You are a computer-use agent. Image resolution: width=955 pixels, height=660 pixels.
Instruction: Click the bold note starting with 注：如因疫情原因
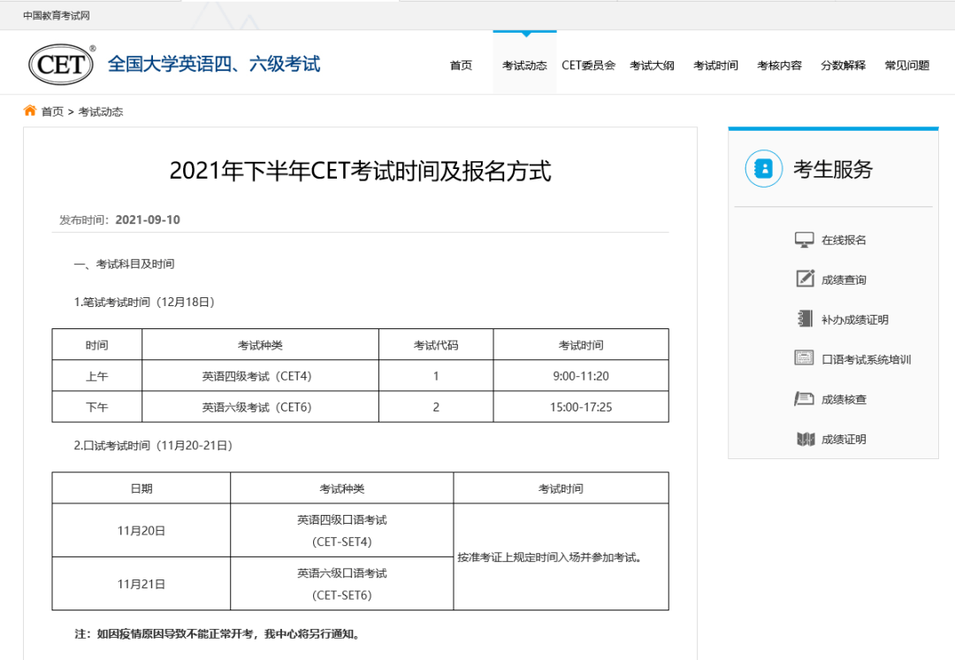(218, 634)
